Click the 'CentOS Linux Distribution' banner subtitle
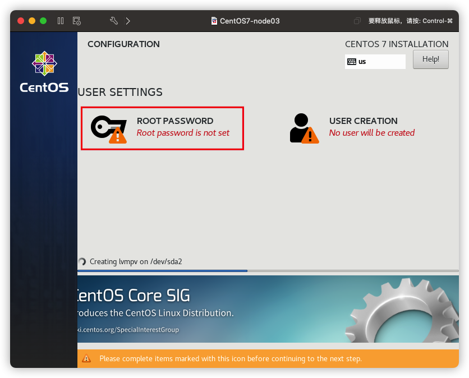The image size is (469, 378). (x=155, y=313)
